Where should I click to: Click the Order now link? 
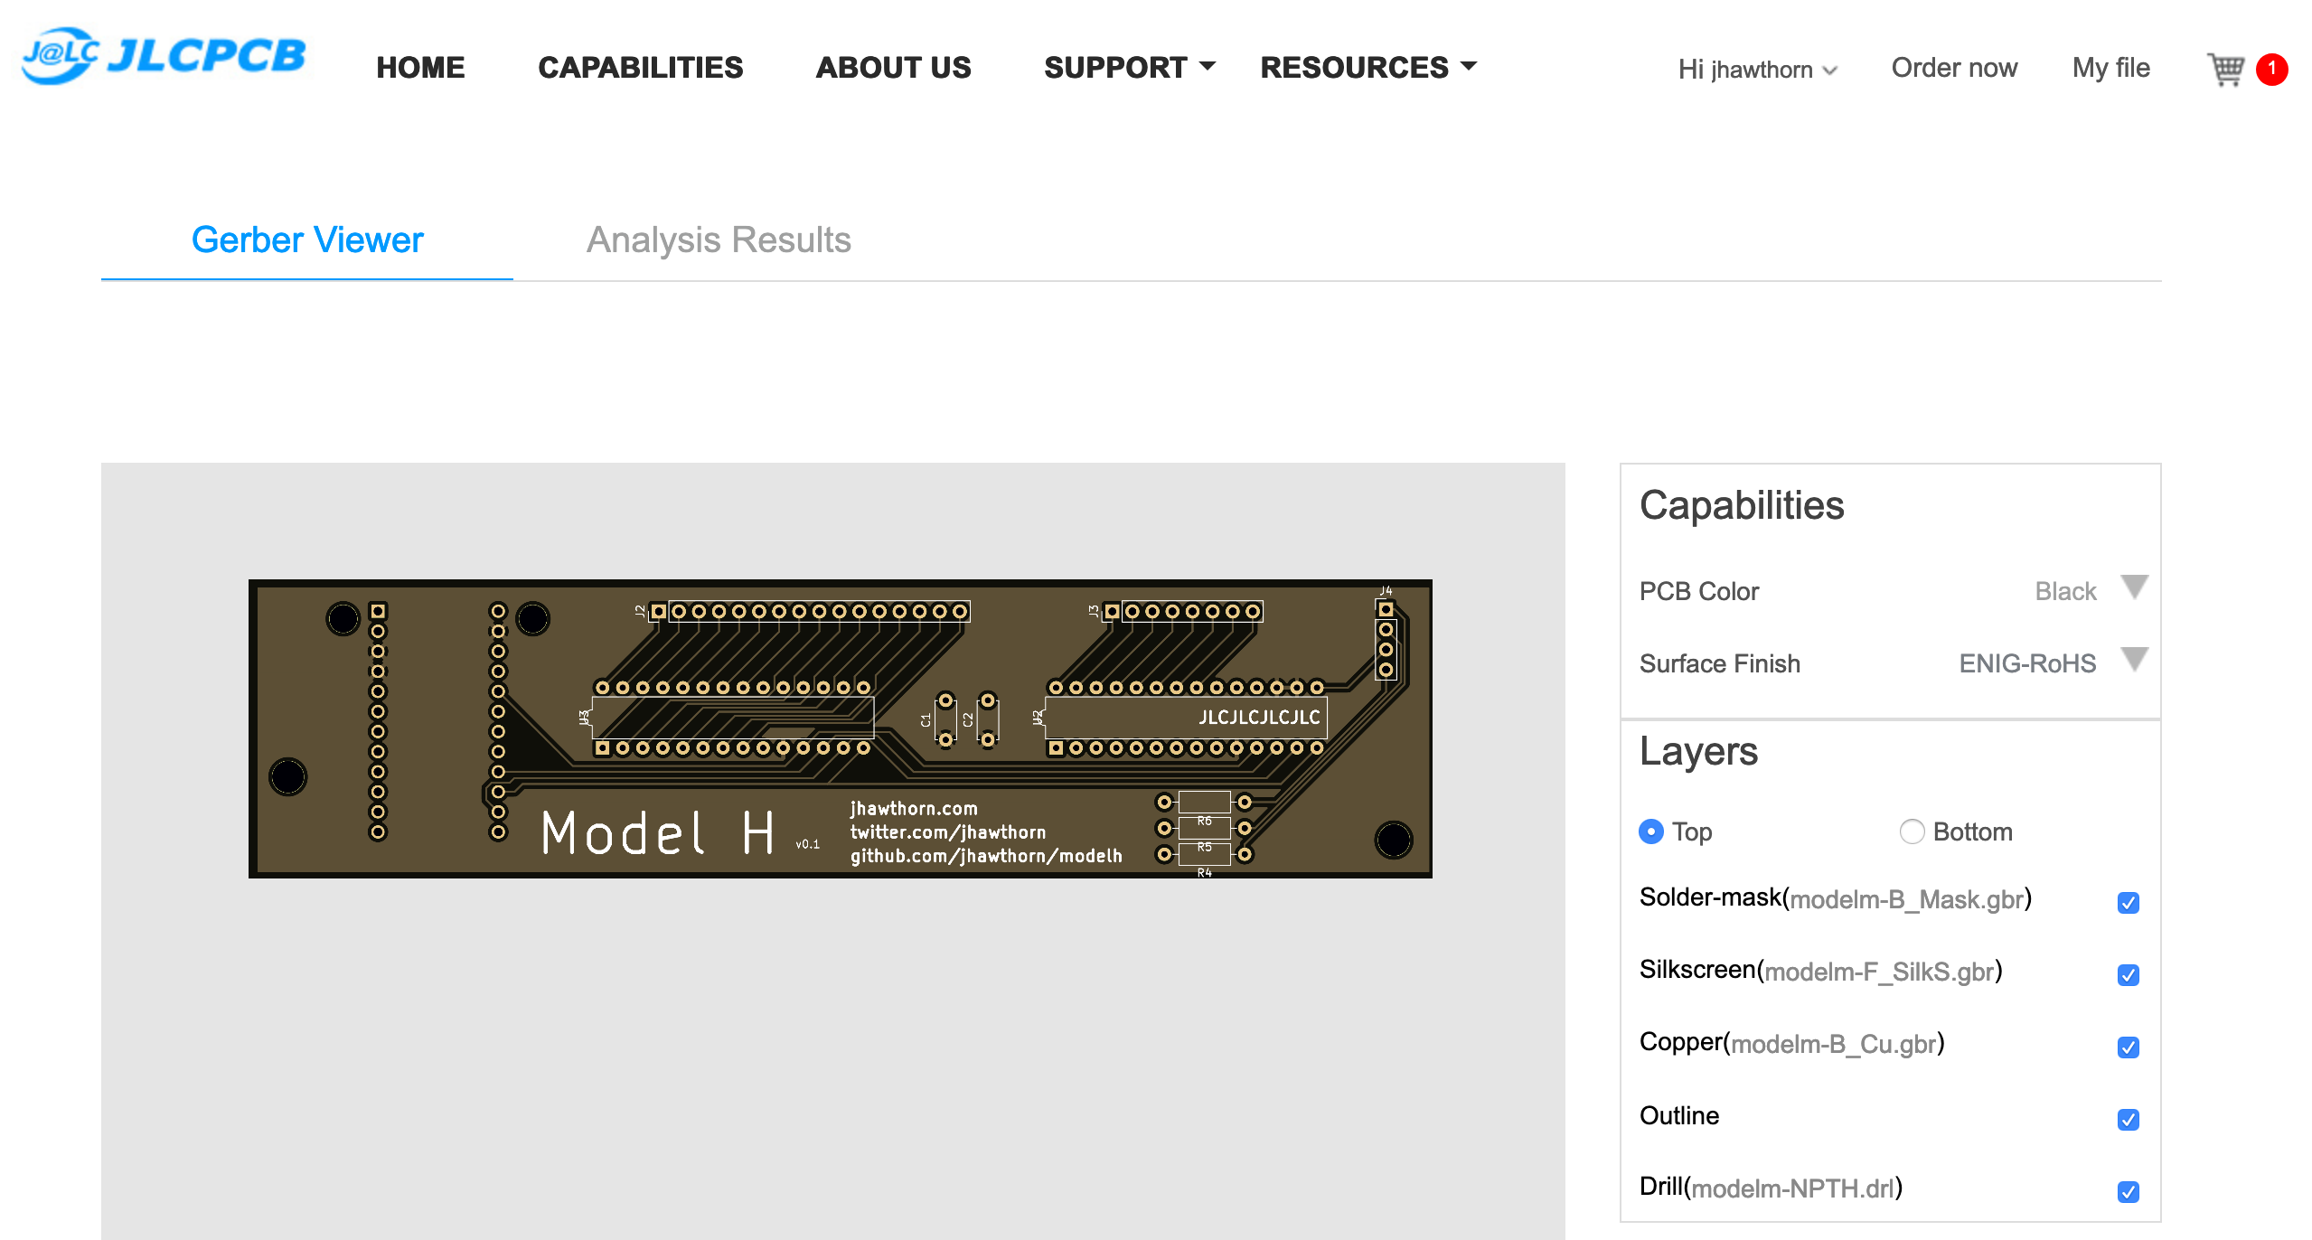(1954, 68)
